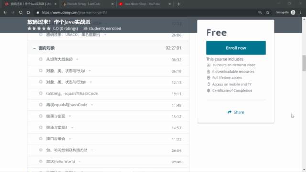Click the video icon beside 10 hours on-demand video
The height and width of the screenshot is (172, 306).
(x=208, y=65)
